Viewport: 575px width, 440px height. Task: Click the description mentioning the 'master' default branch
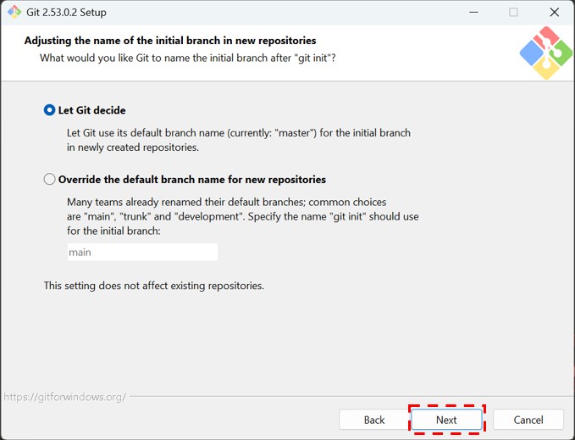(x=238, y=140)
